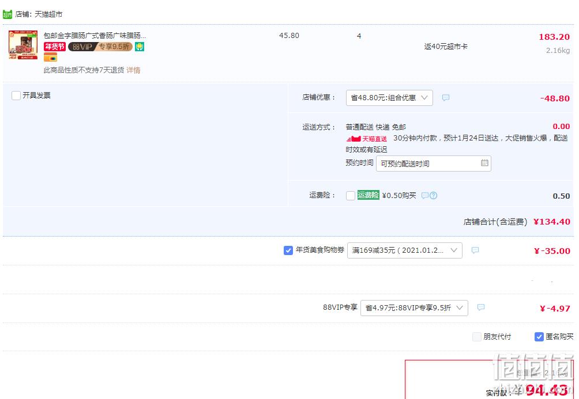579x399 pixels.
Task: Tick the 运费险 shipping insurance checkbox
Action: point(351,195)
